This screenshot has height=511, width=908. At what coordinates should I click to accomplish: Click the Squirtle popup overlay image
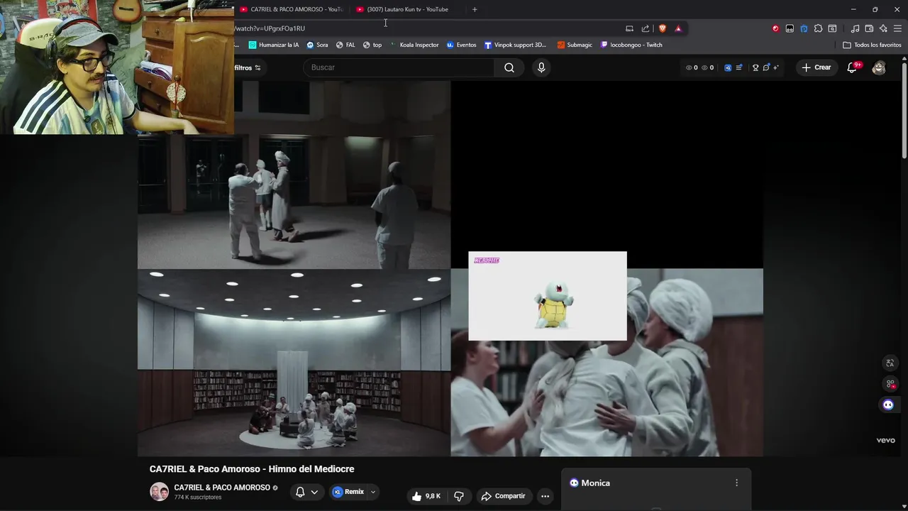pos(548,296)
